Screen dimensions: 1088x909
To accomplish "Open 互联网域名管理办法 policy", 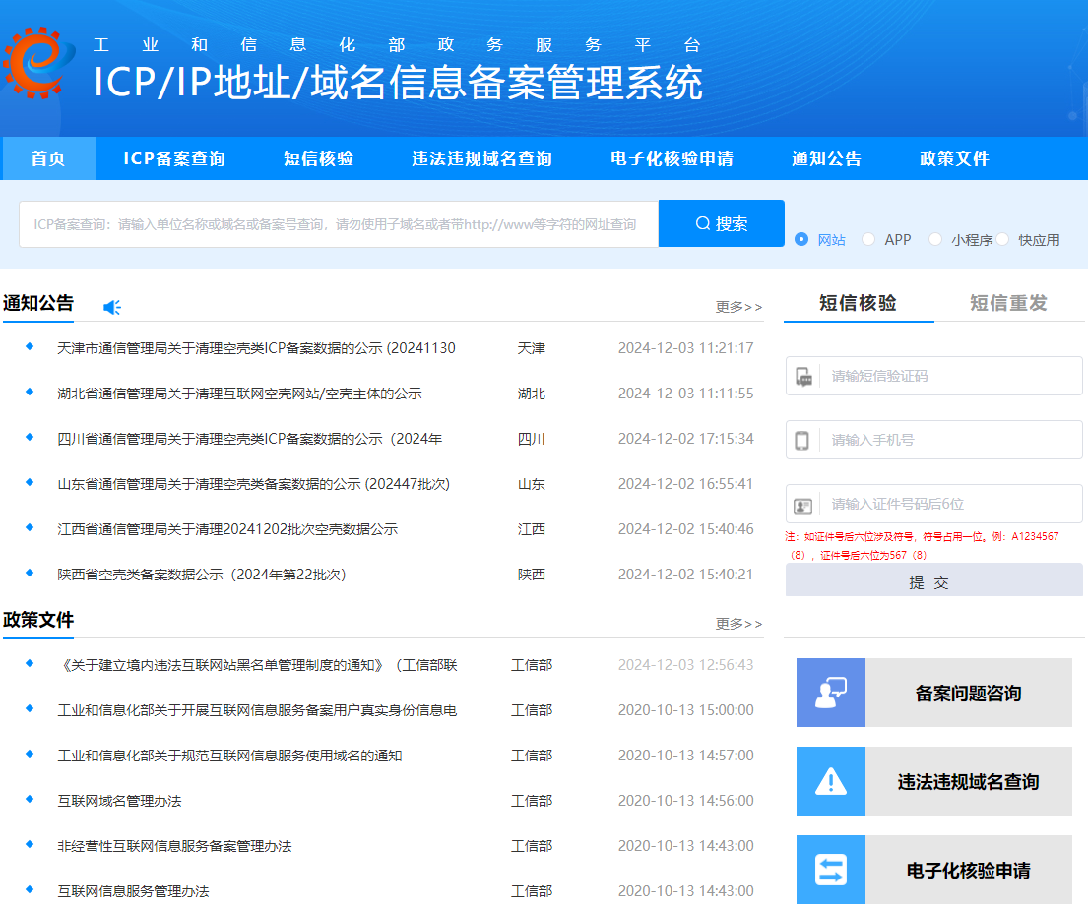I will 119,801.
